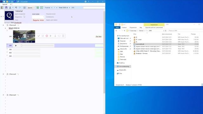This screenshot has width=203, height=114.
Task: Close the Tutorial document tab
Action: (11, 4)
